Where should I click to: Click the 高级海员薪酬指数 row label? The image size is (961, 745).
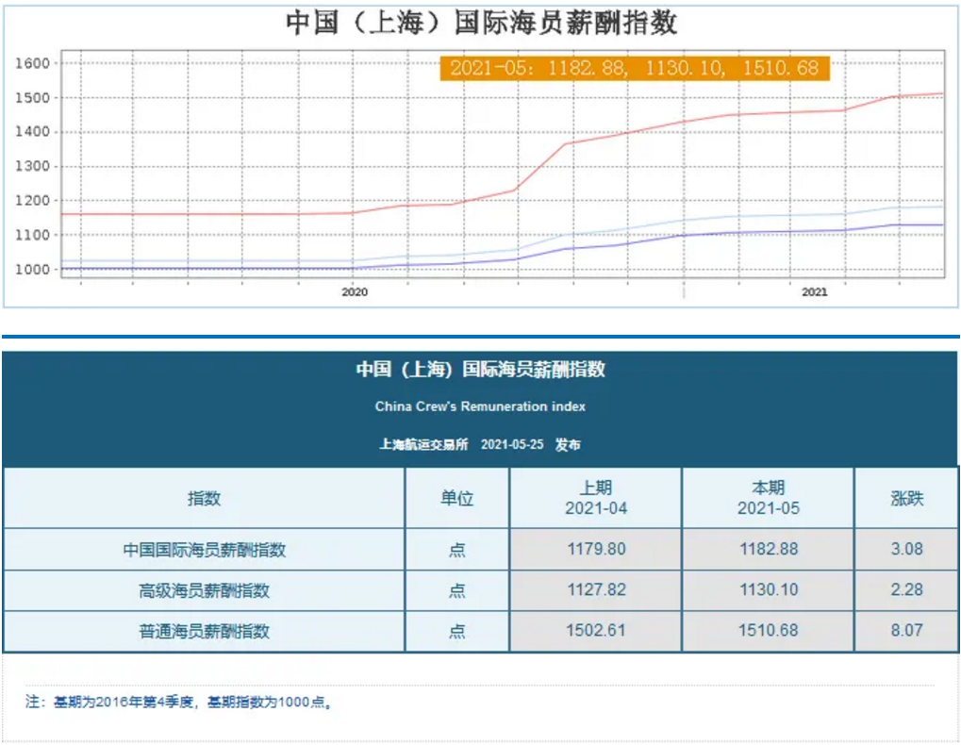(x=204, y=590)
